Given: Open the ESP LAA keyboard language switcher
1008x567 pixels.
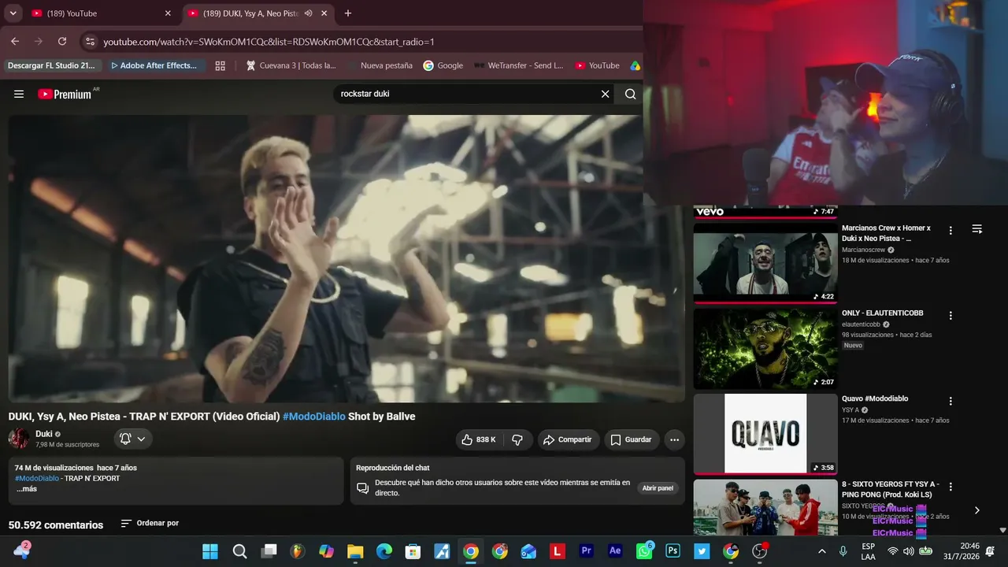Looking at the screenshot, I should (x=868, y=551).
